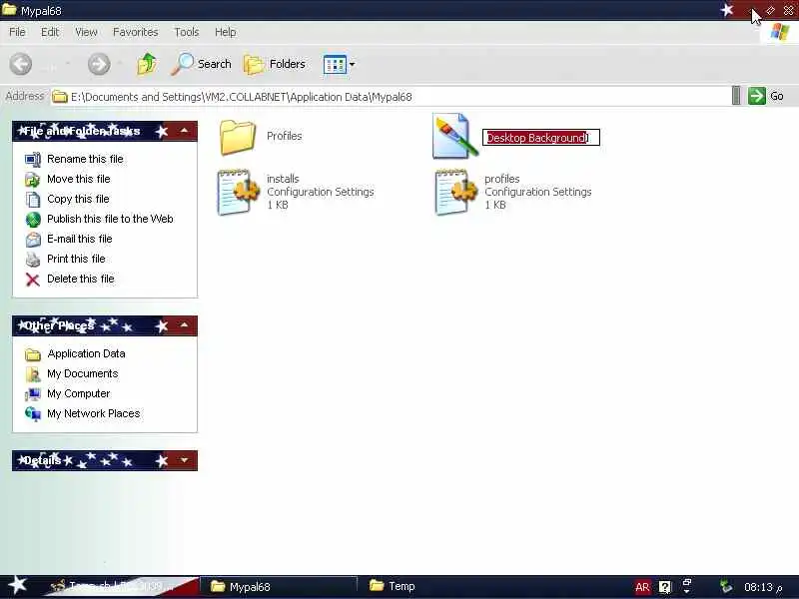The width and height of the screenshot is (799, 599).
Task: Click the 'Profiles' folder name text
Action: [x=285, y=136]
